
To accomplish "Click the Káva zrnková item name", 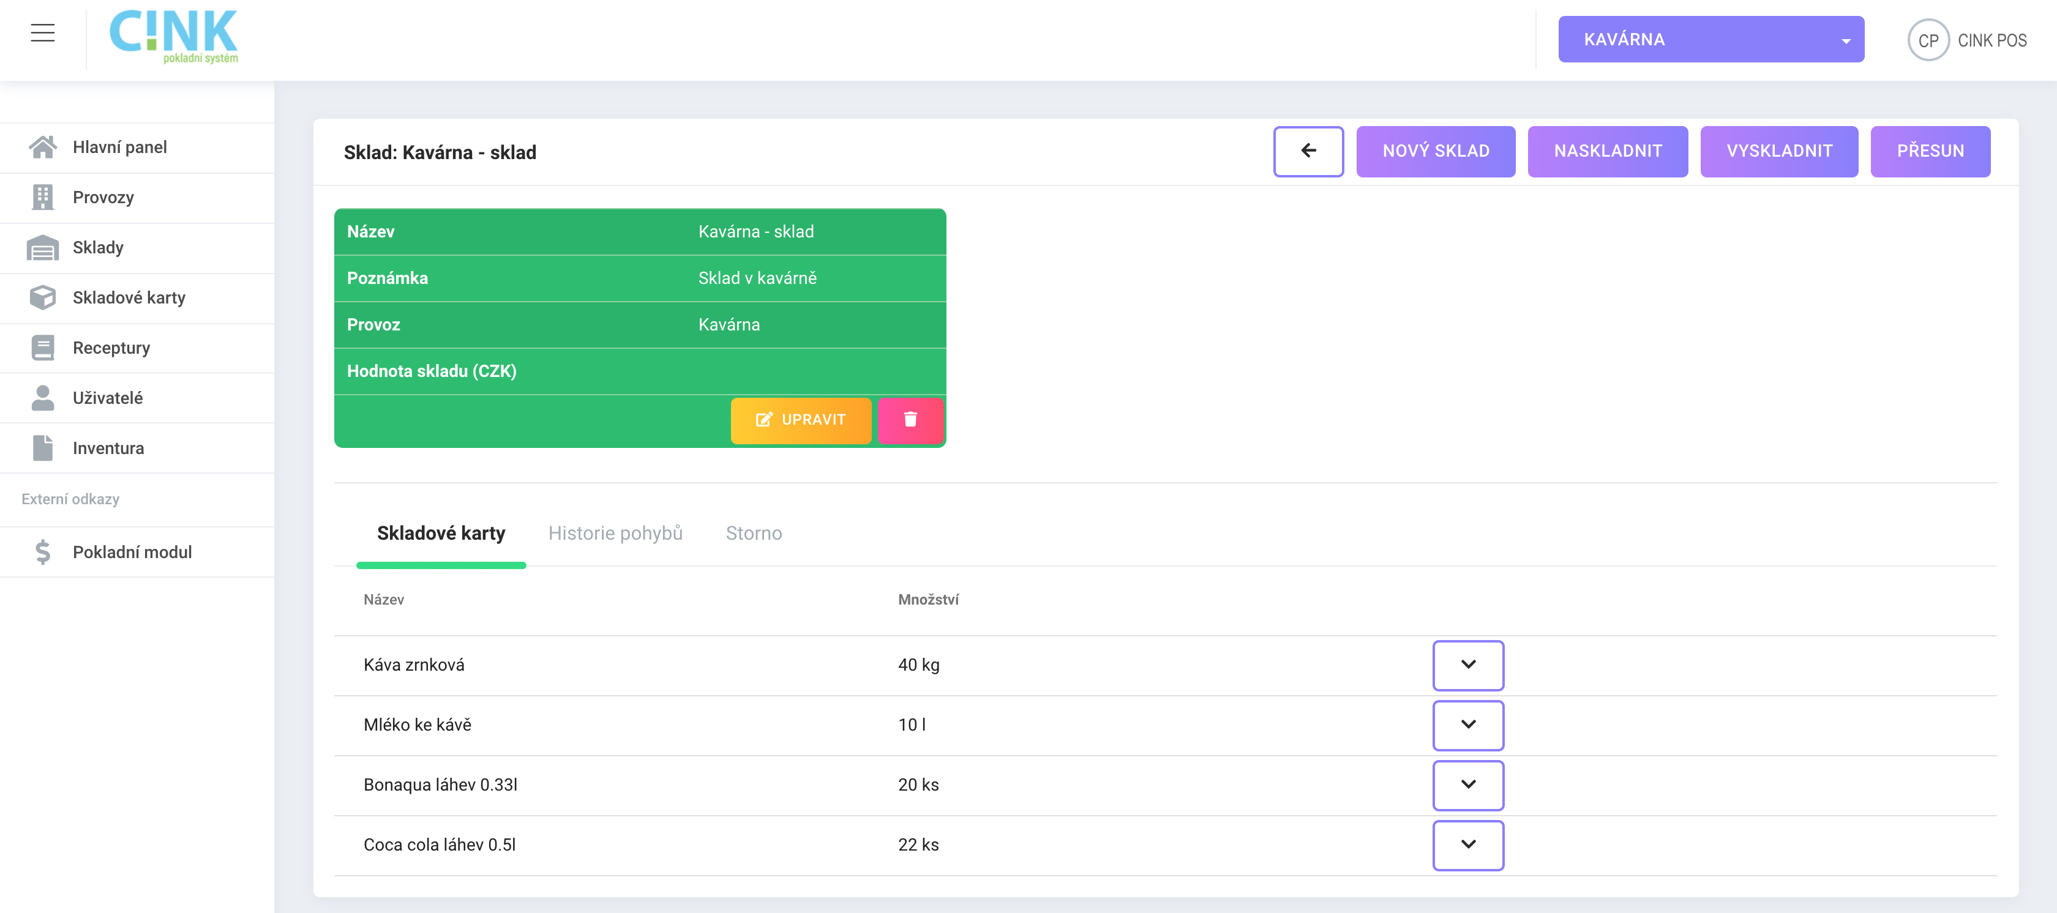I will (414, 665).
